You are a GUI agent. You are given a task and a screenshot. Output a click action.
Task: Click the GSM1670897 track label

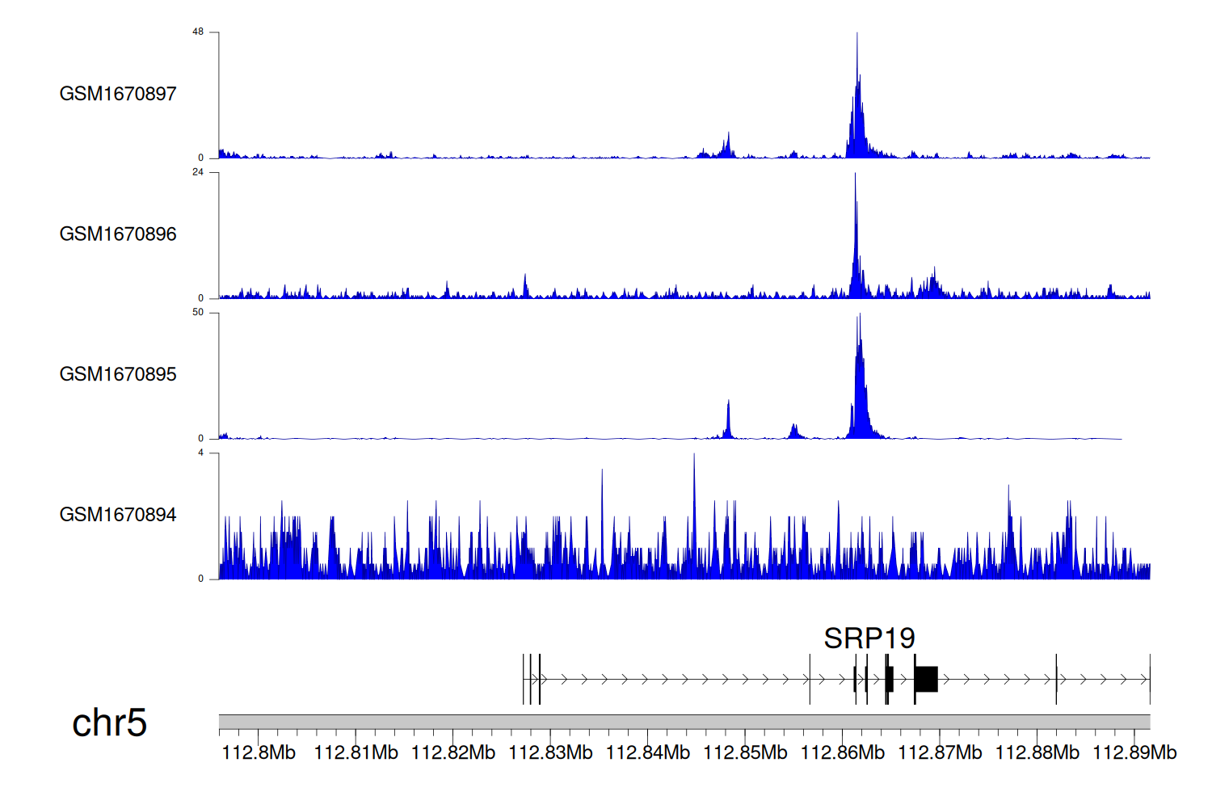click(118, 94)
